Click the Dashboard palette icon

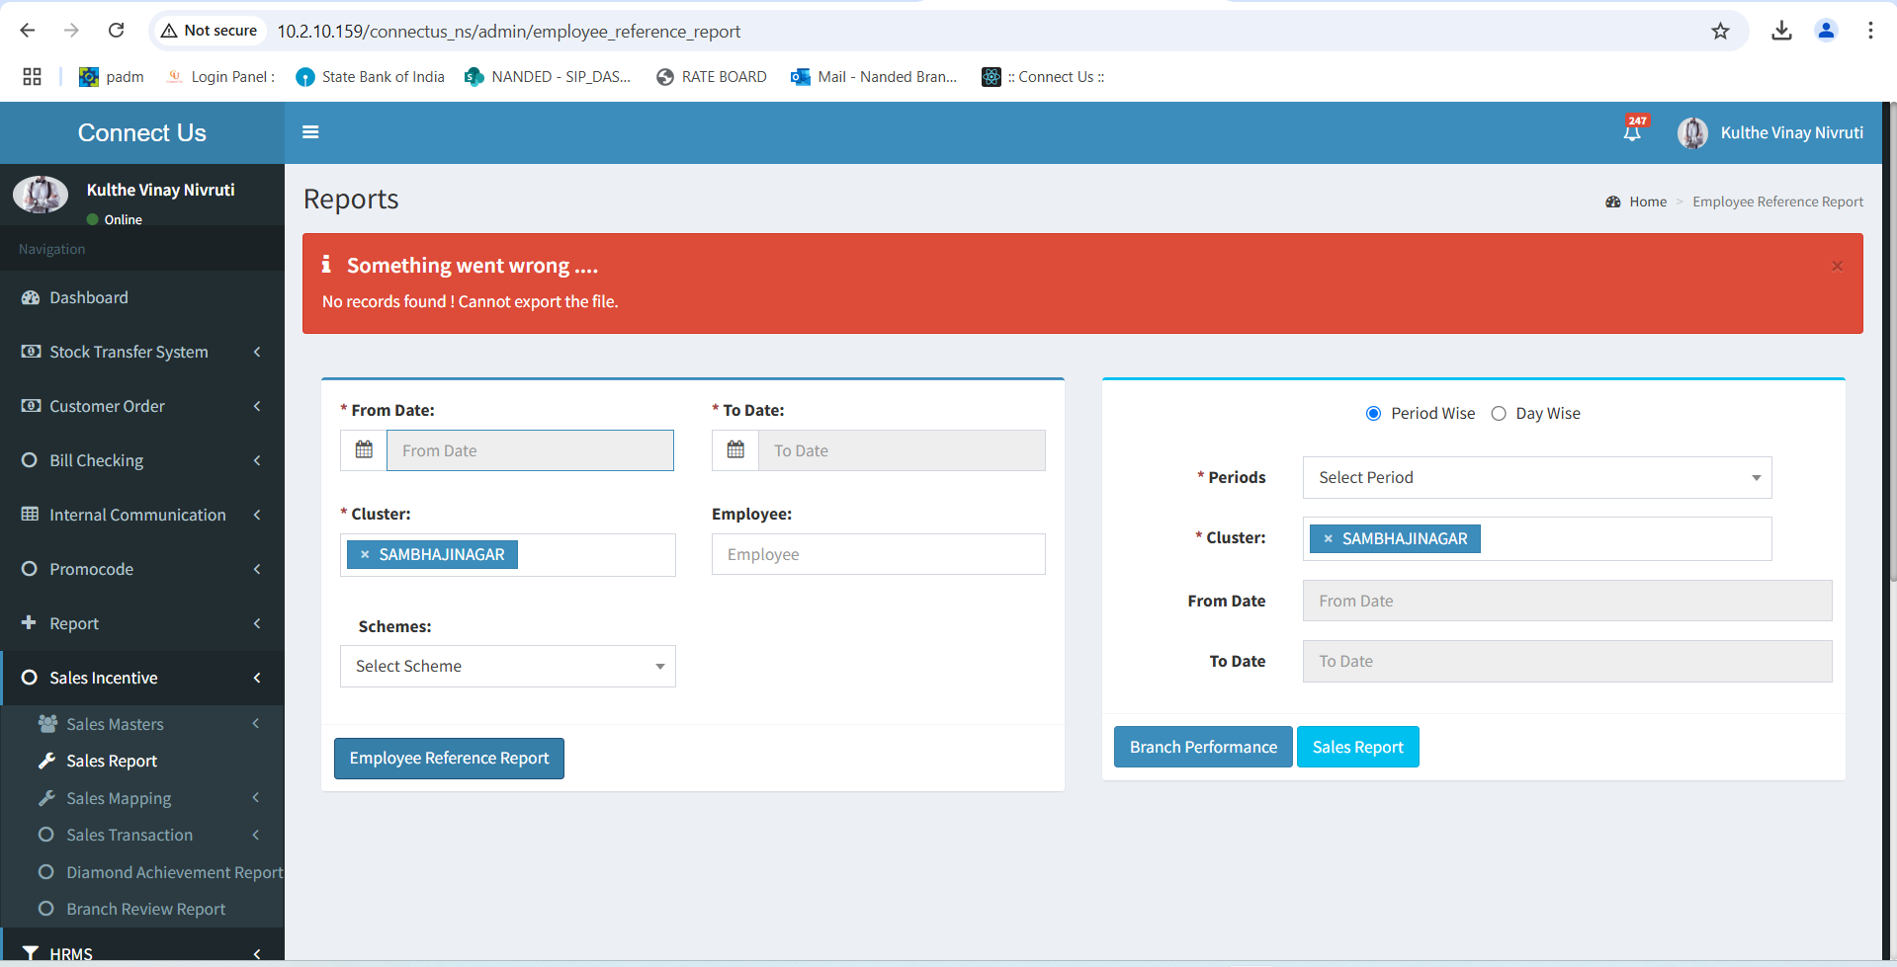click(31, 297)
